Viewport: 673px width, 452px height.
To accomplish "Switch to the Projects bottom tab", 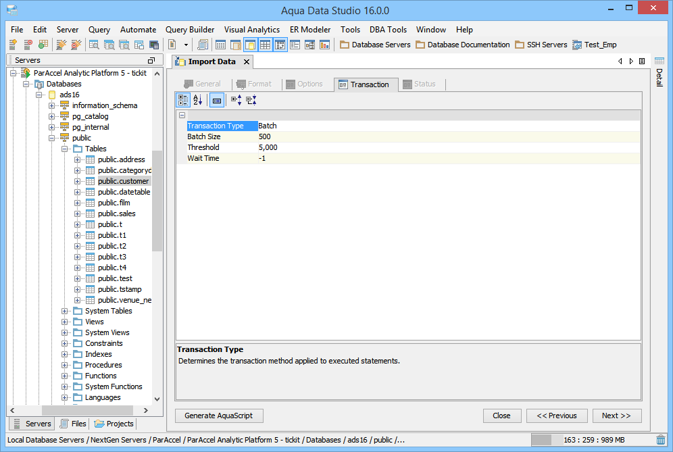I will pyautogui.click(x=114, y=424).
